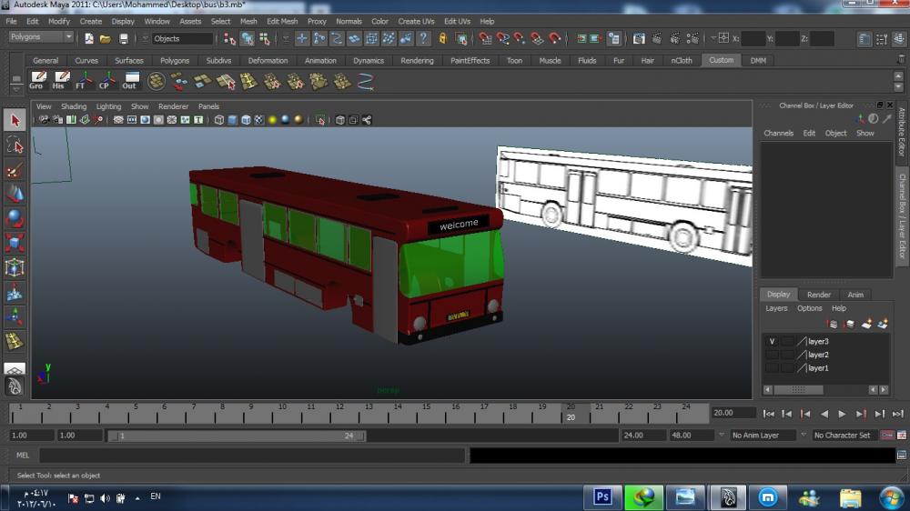Open the 'No Character Set' dropdown

click(x=844, y=436)
